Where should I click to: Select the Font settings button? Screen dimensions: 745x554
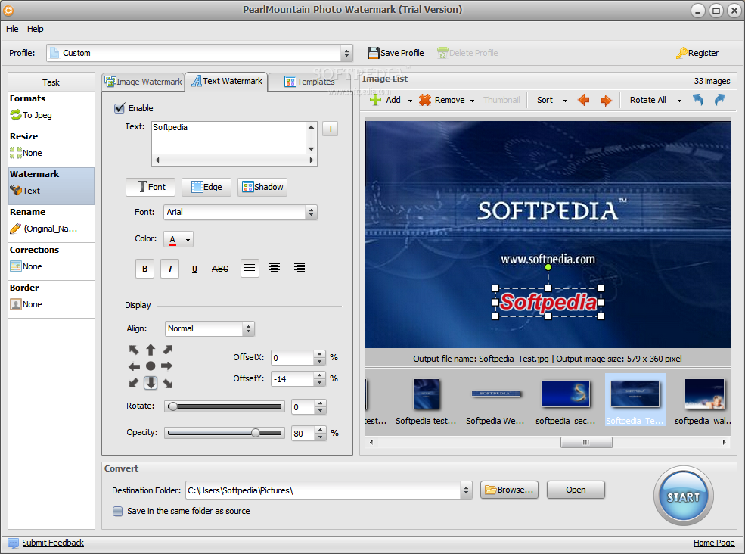coord(151,188)
